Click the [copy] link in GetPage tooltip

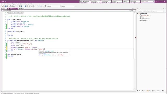coord(45,54)
